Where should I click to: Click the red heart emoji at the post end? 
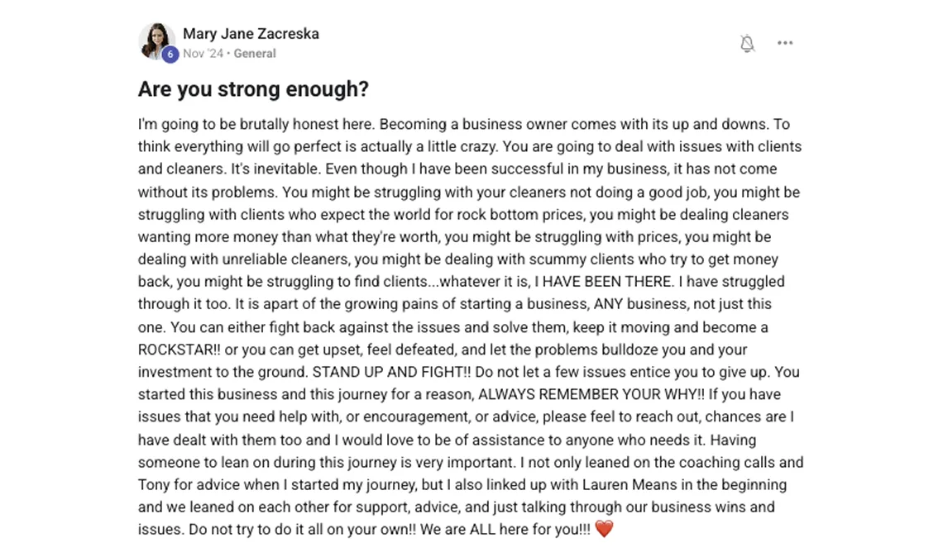tap(605, 530)
